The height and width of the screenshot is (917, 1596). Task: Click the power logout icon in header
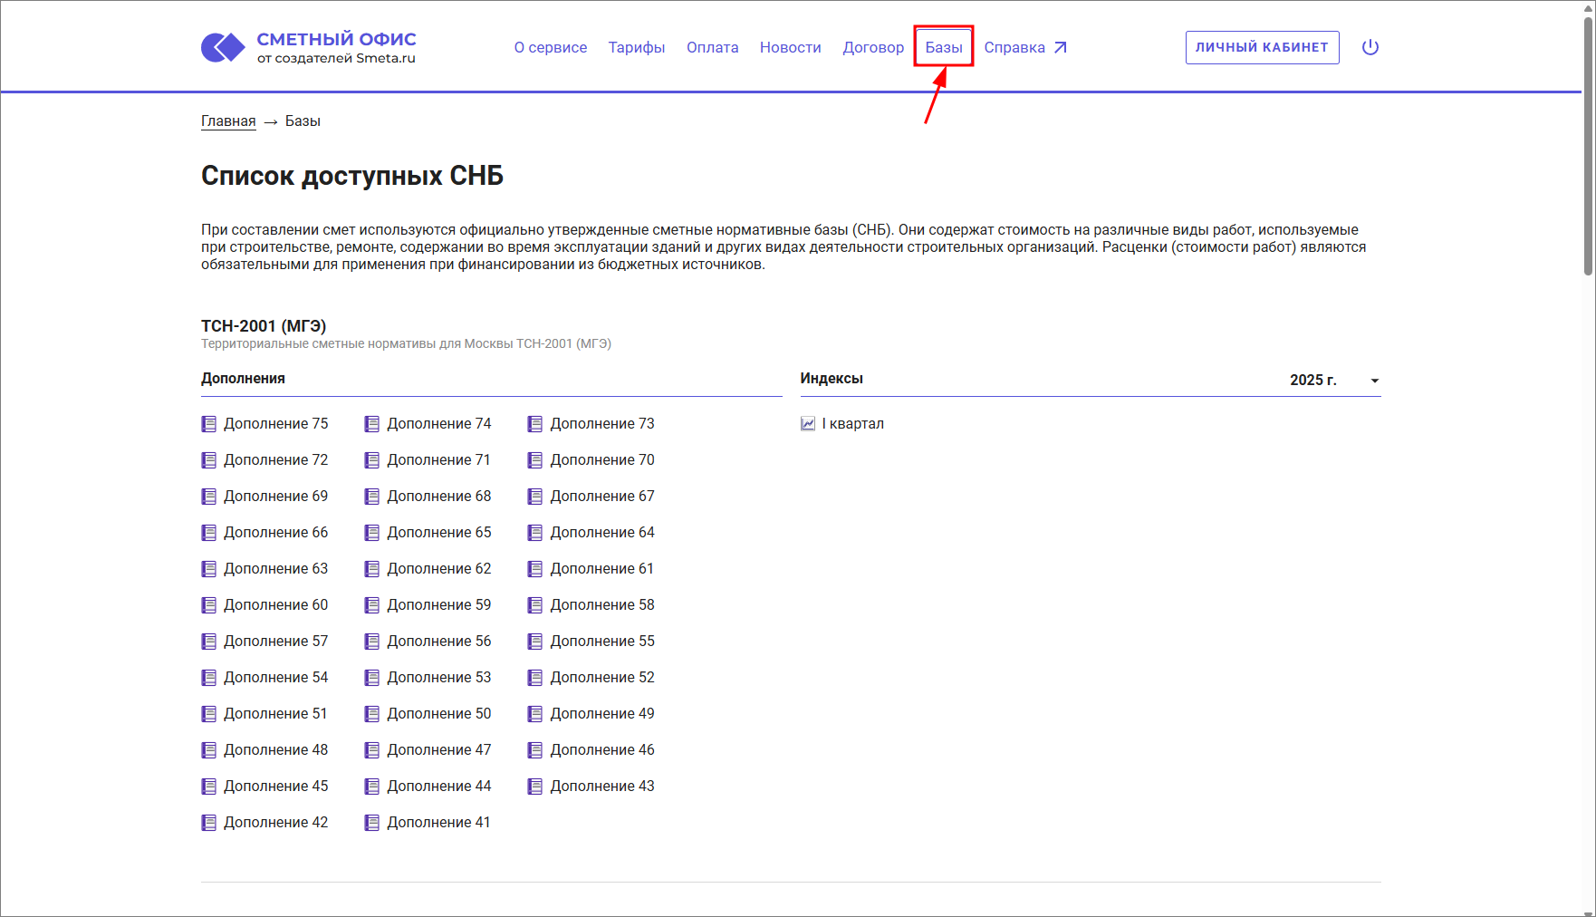[1370, 47]
